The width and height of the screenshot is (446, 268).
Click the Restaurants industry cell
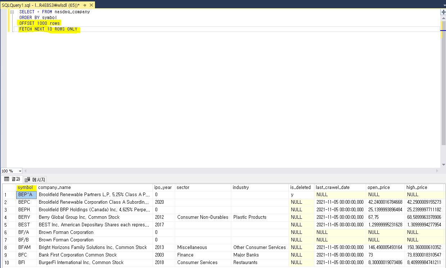point(260,263)
